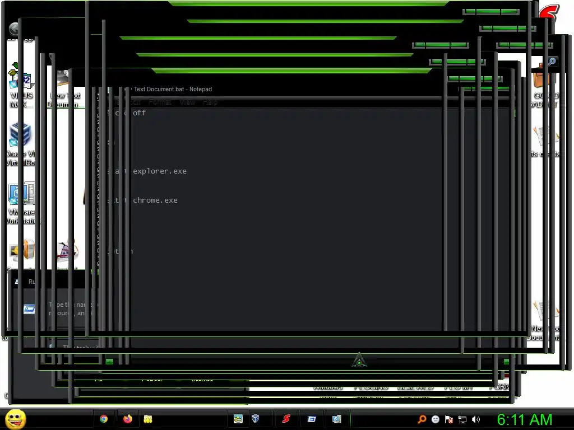Open VMware Workstation desktop icon
Screen dimensions: 574x430
21,203
